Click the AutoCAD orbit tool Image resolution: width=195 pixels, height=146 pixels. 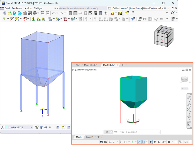tap(189, 117)
